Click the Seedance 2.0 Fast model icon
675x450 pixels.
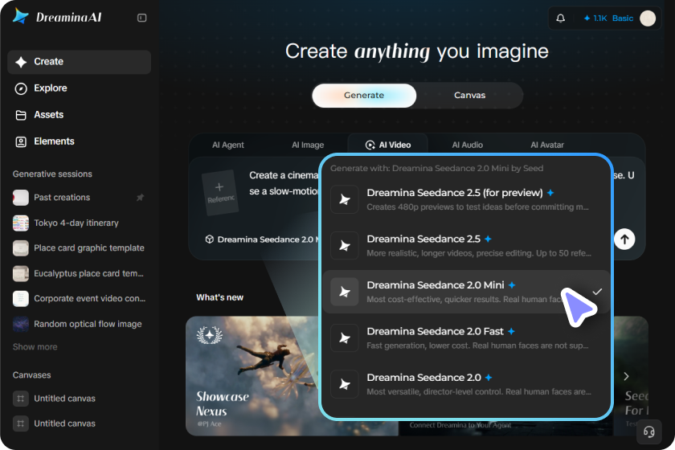click(x=345, y=338)
